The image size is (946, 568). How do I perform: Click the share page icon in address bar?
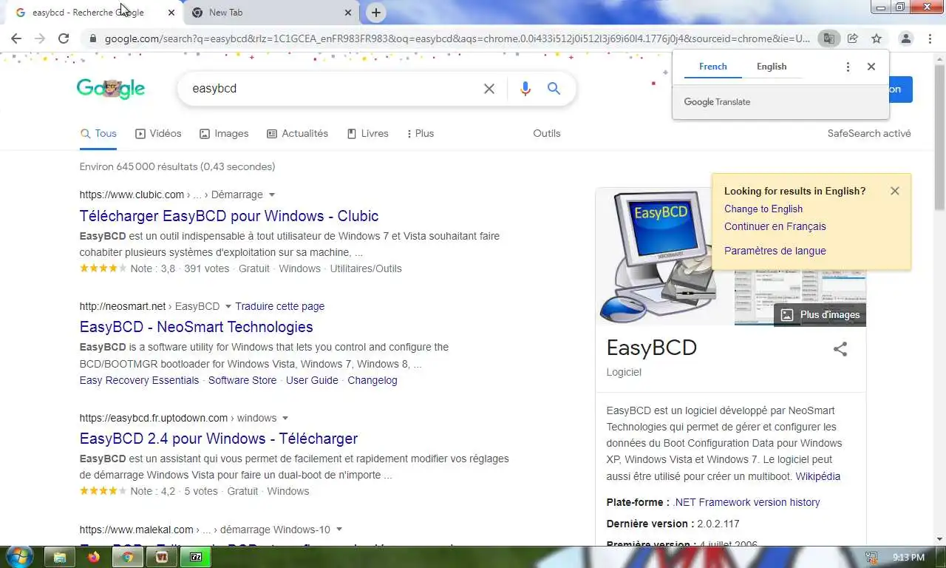pos(853,38)
